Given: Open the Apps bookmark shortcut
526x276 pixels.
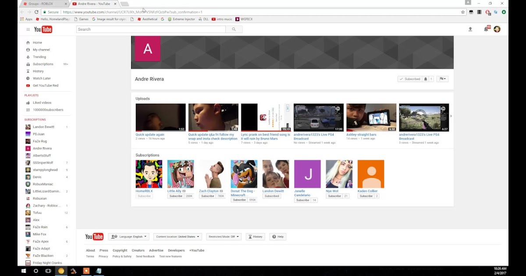Looking at the screenshot, I should pos(26,19).
